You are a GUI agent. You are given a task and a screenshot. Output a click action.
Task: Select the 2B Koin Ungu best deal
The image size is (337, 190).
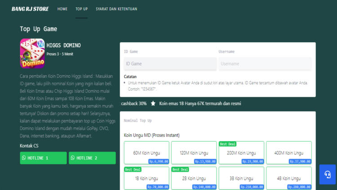194,178
